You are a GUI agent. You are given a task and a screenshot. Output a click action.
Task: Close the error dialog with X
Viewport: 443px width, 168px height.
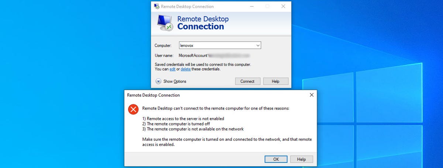click(312, 95)
